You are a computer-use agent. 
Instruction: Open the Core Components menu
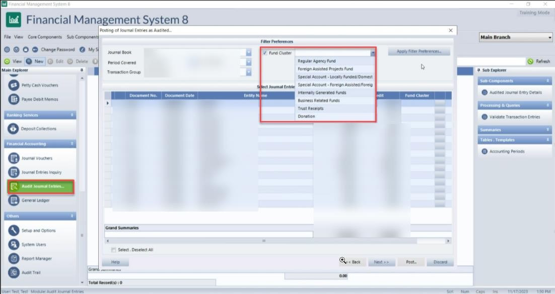pos(45,37)
